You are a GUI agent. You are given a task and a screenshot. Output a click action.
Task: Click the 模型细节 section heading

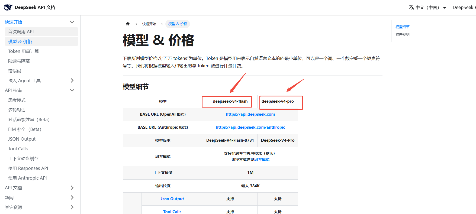coord(136,87)
